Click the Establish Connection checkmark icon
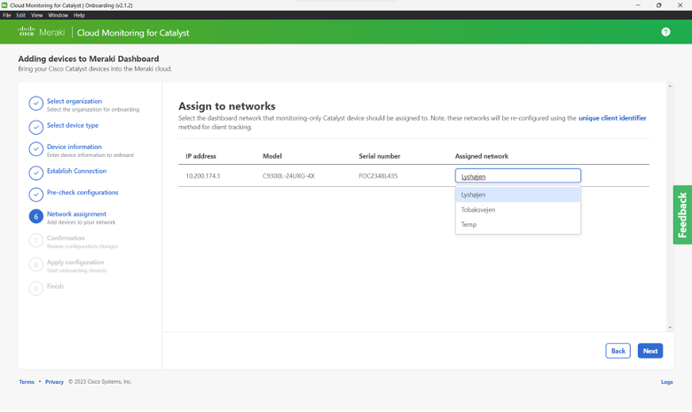Screen dimensions: 692x412 [35, 172]
